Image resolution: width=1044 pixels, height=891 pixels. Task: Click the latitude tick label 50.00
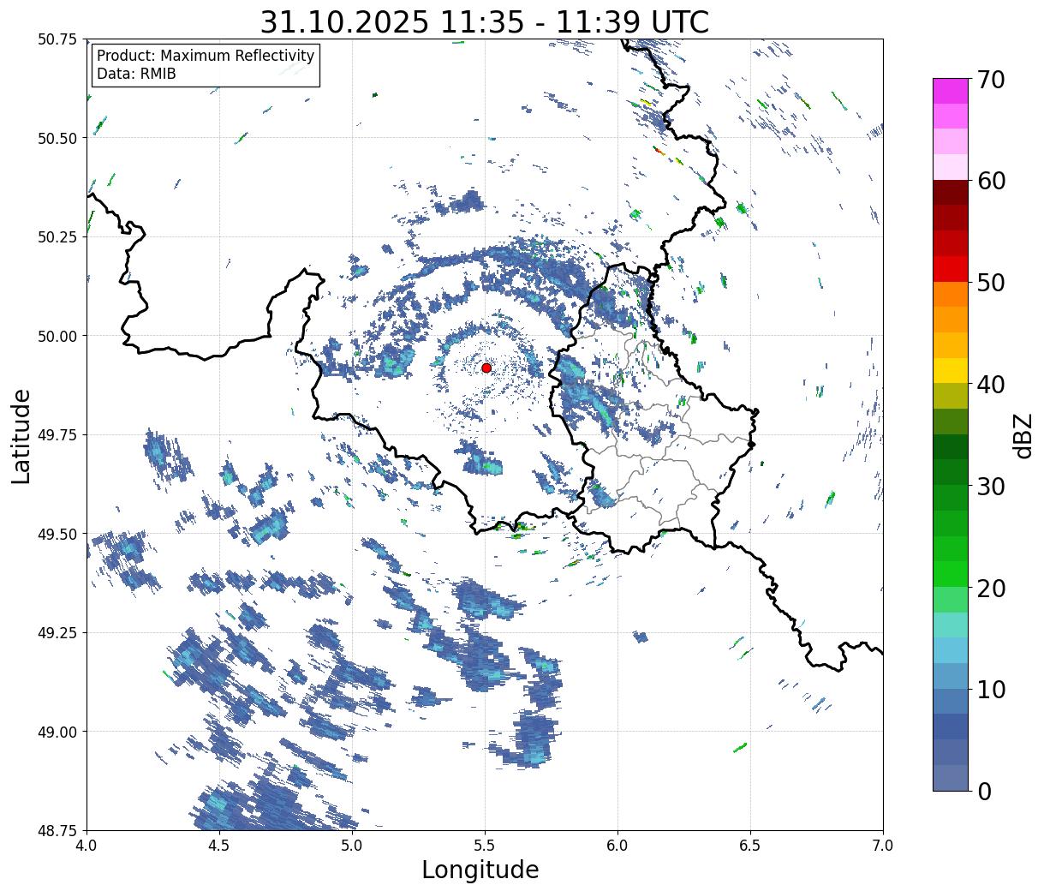point(57,336)
